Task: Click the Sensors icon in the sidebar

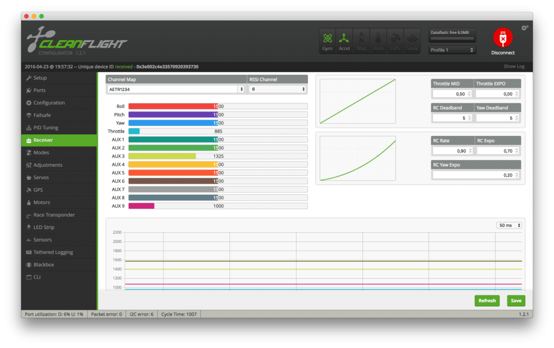Action: click(29, 240)
